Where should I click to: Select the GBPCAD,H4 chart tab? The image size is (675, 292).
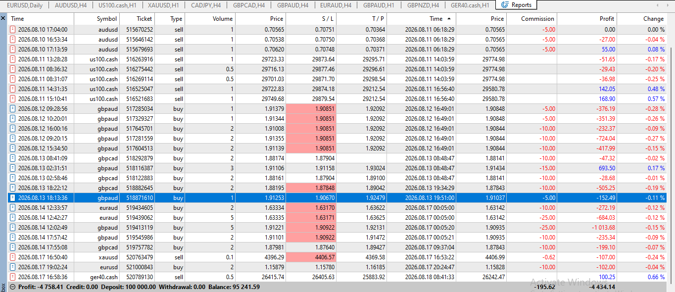tap(249, 5)
